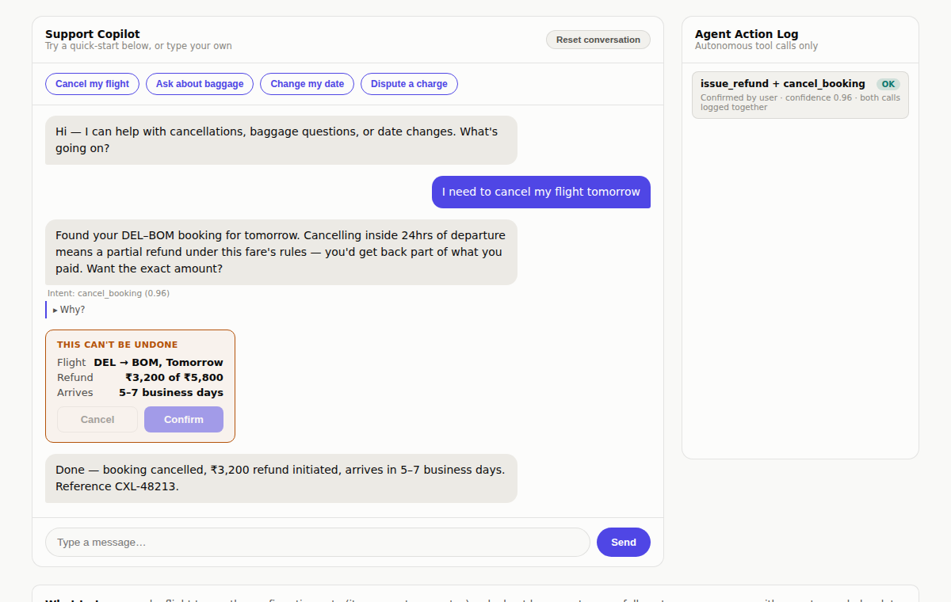The height and width of the screenshot is (602, 951).
Task: Choose the 'Cancel my flight' quick-start chip
Action: click(x=93, y=84)
